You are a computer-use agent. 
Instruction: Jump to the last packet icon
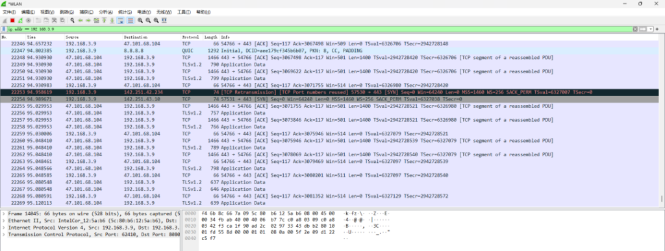[112, 20]
